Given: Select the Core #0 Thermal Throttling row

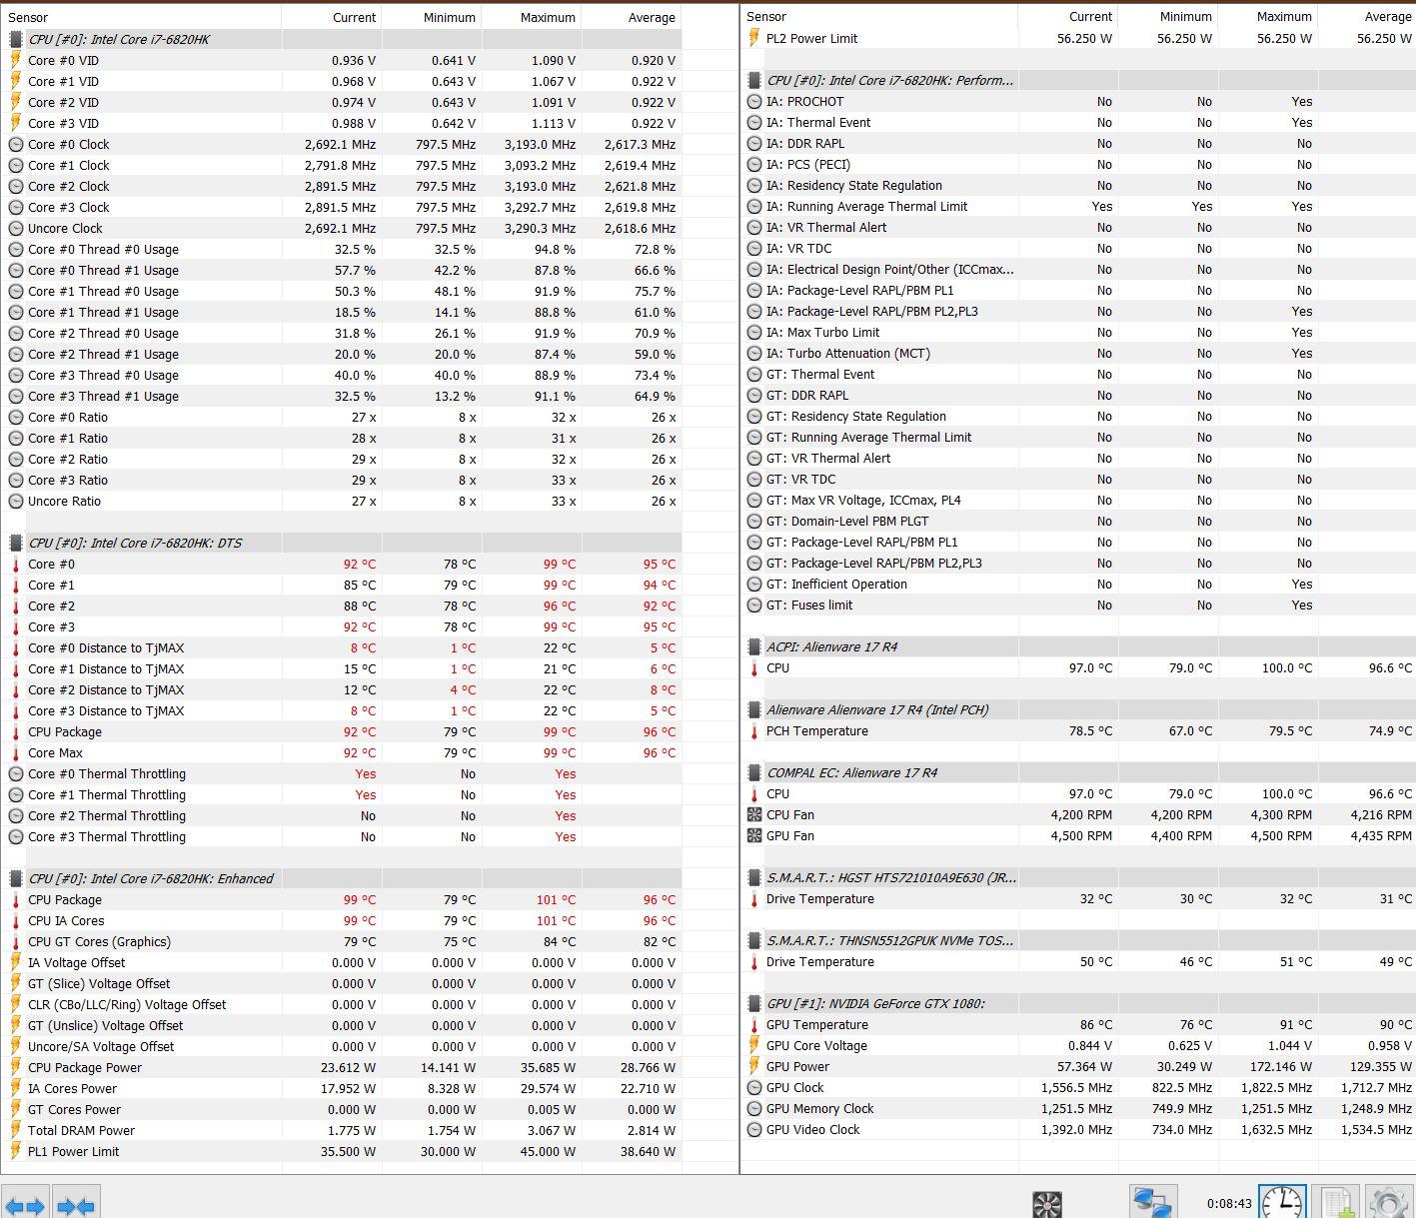Looking at the screenshot, I should tap(107, 774).
